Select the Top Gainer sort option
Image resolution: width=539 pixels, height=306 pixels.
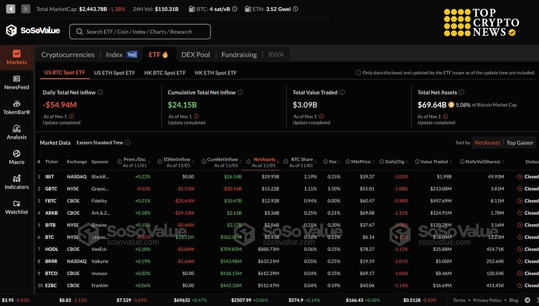[x=520, y=142]
